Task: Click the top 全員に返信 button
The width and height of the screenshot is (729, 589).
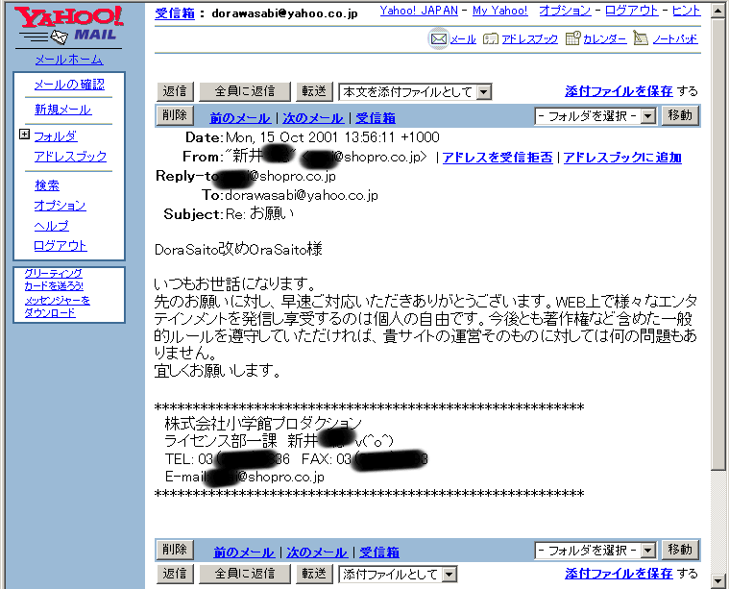Action: (245, 91)
